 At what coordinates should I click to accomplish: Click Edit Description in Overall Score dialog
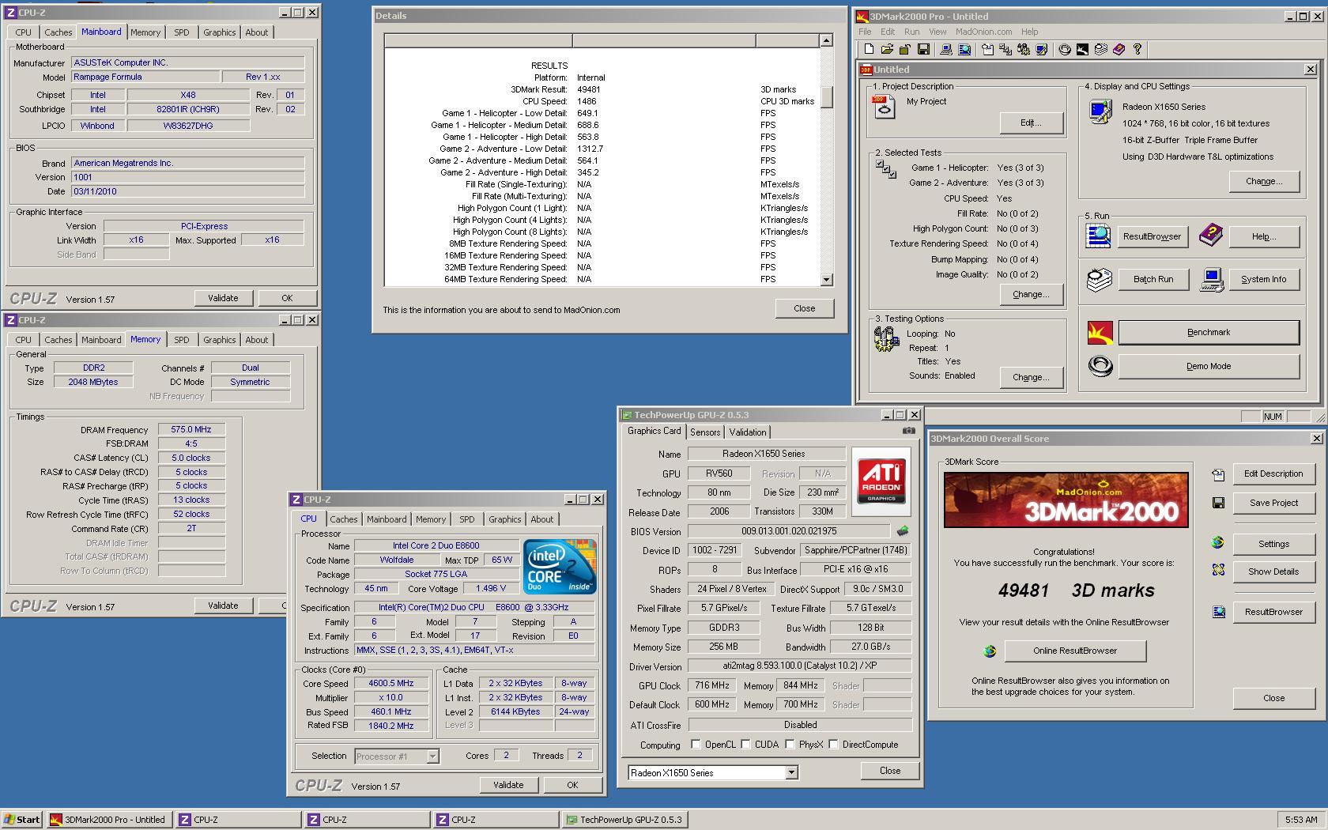pos(1273,473)
